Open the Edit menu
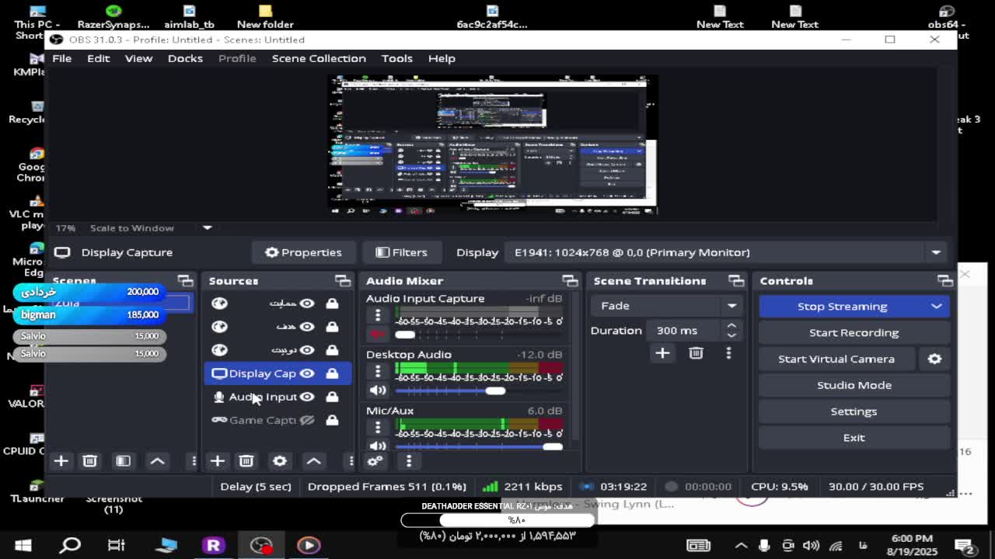Screen dimensions: 995x559 pos(98,58)
